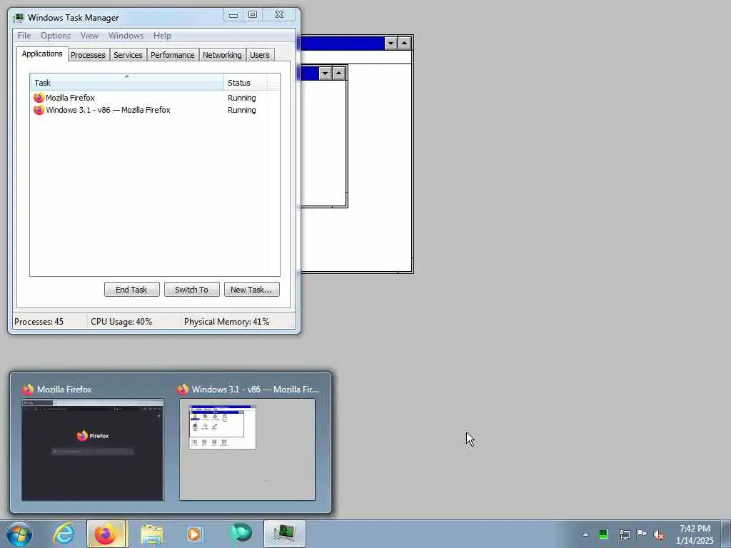Open Windows Explorer from the taskbar
Screen dimensions: 731x548
[152, 534]
